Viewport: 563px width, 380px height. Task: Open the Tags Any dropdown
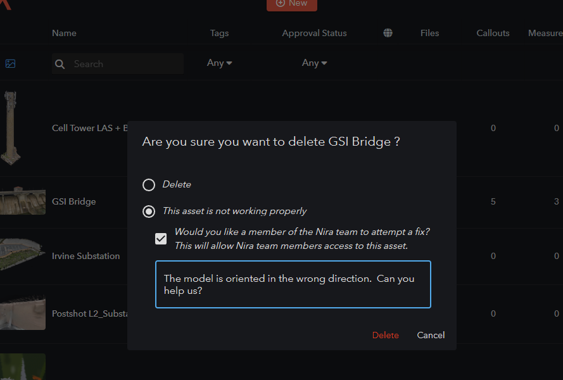(x=219, y=63)
